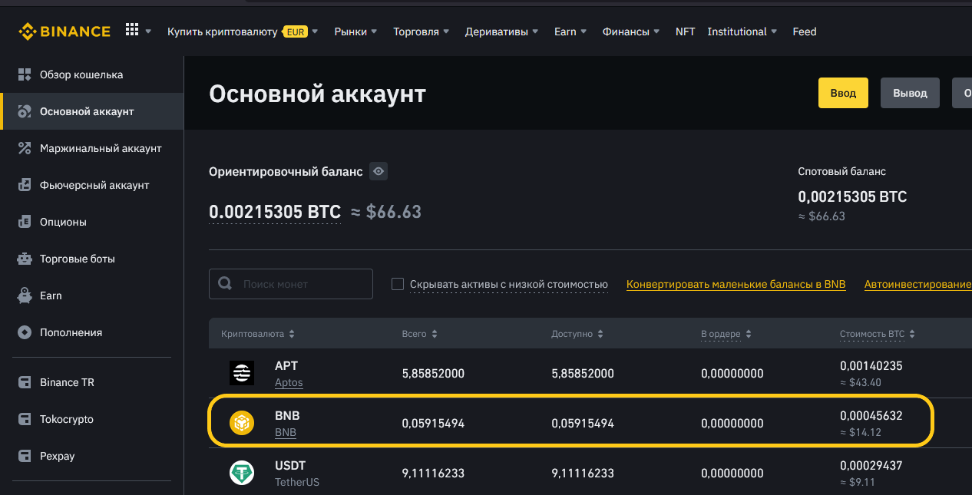Open the apps grid icon
This screenshot has width=972, height=495.
coord(132,30)
